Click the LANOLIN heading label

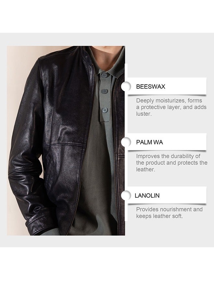click(x=147, y=196)
